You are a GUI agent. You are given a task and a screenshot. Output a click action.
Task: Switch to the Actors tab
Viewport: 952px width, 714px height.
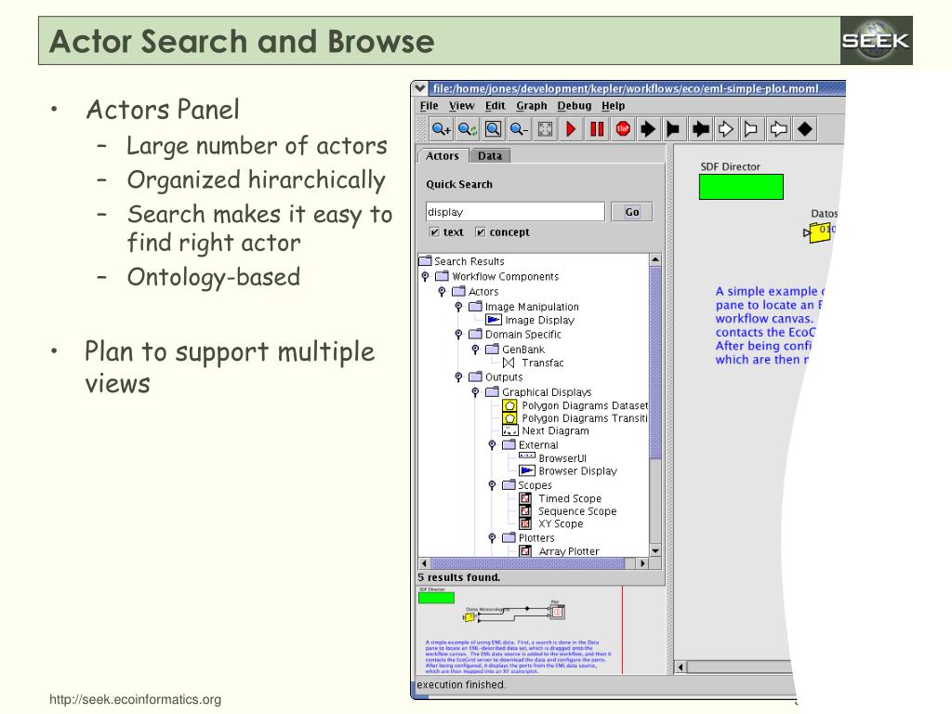click(443, 156)
